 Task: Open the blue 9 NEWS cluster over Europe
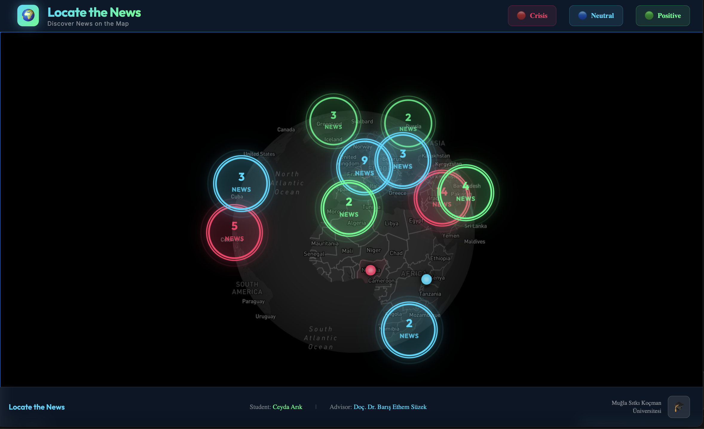364,166
